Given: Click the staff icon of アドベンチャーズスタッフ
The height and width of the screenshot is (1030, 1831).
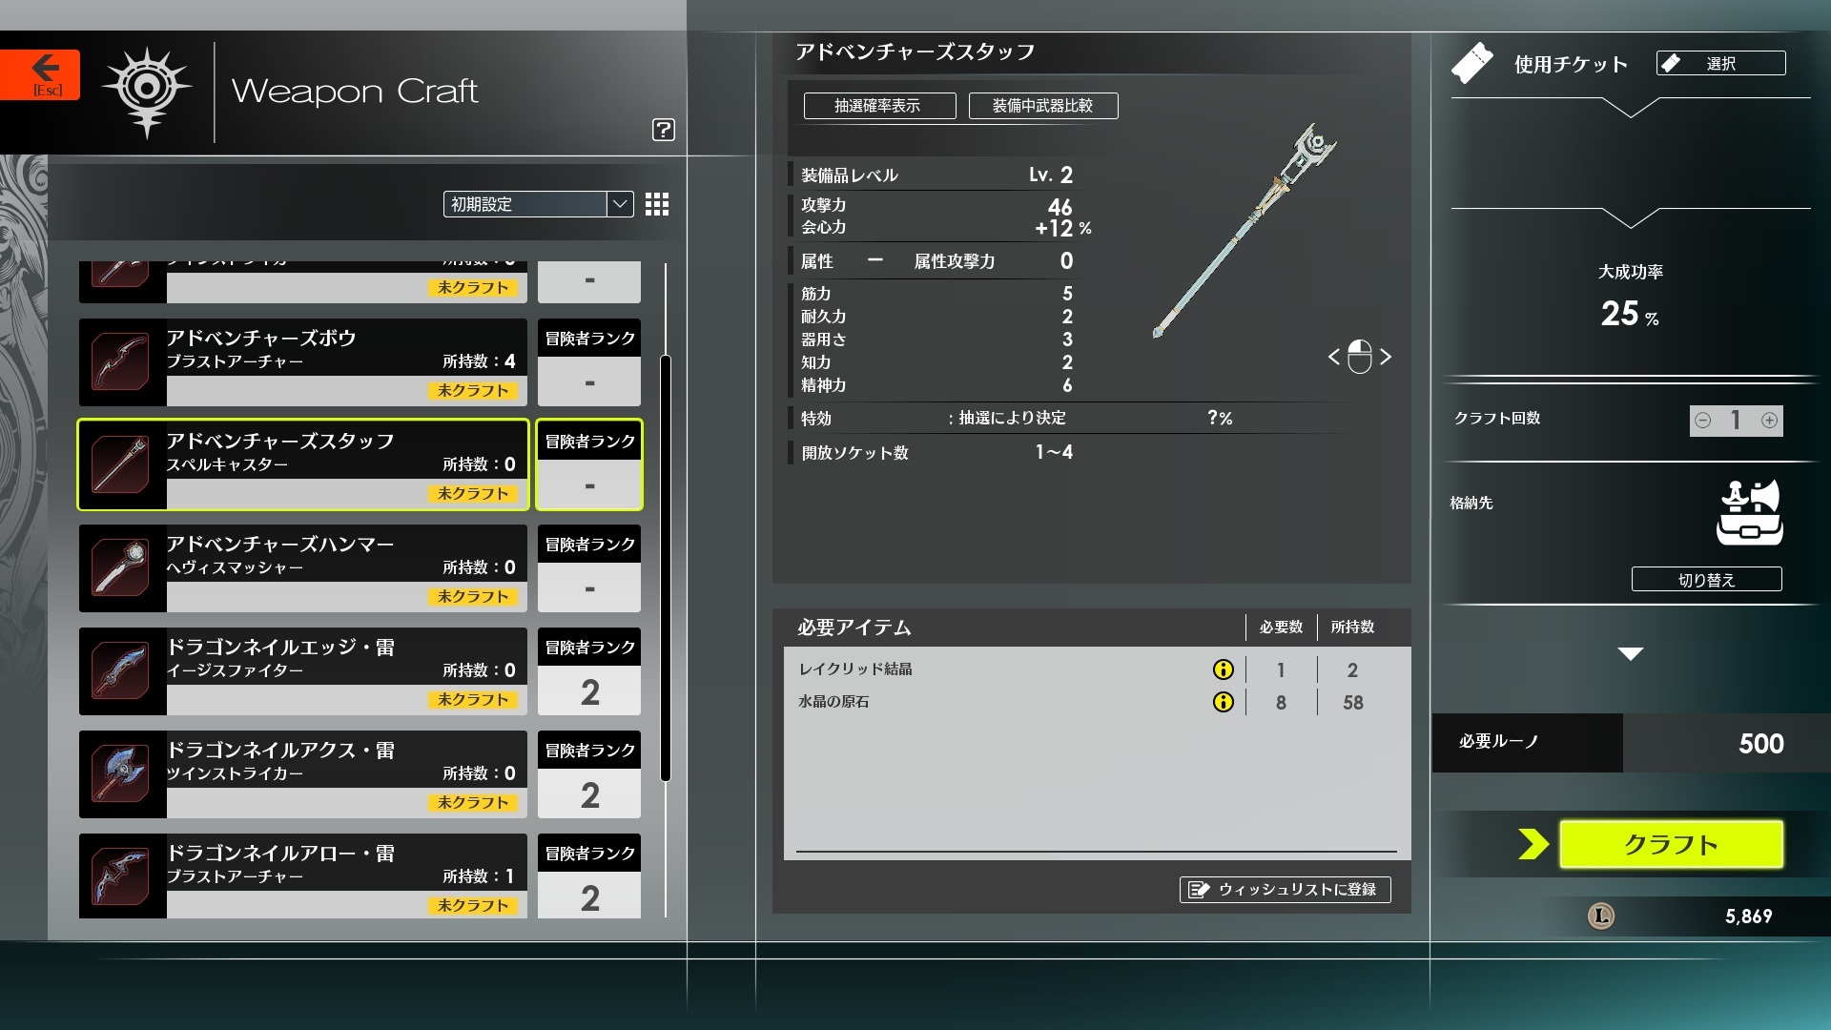Looking at the screenshot, I should pyautogui.click(x=121, y=464).
